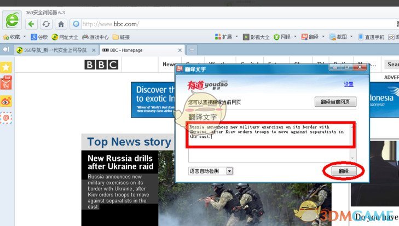The height and width of the screenshot is (226, 399).
Task: Open a new tab with the plus button
Action: [x=192, y=50]
